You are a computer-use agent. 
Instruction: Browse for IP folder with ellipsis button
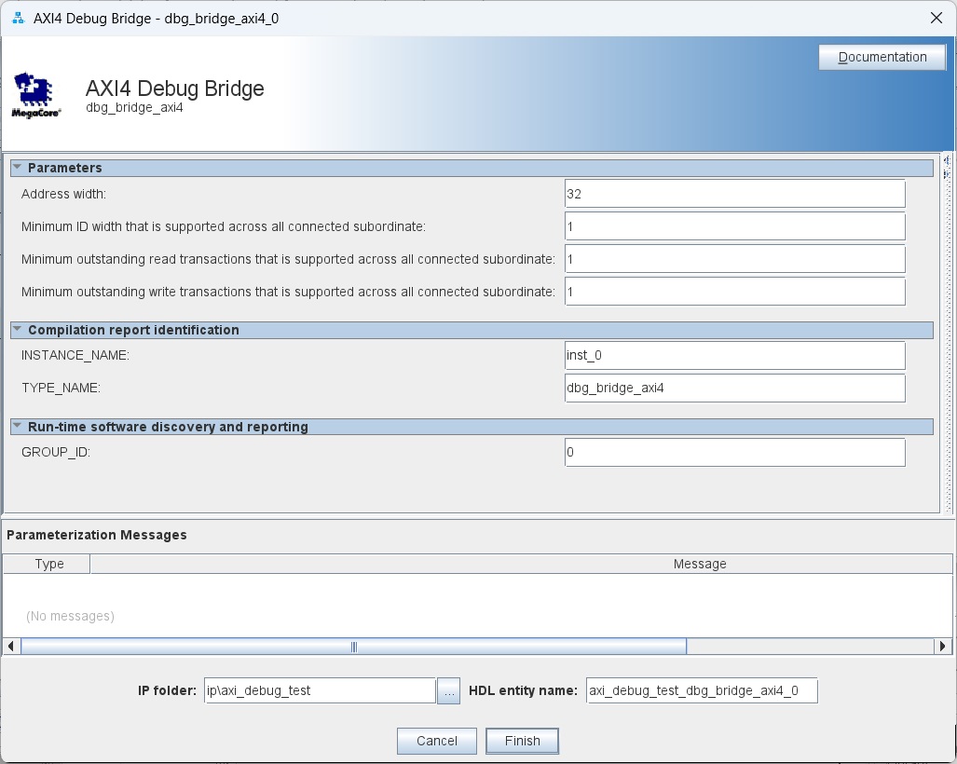click(x=448, y=690)
